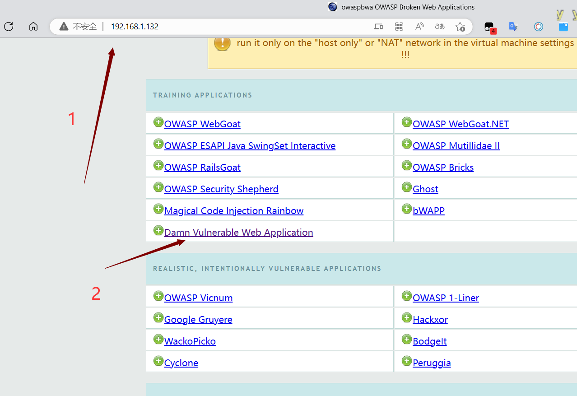Viewport: 577px width, 396px height.
Task: Open the Damn Vulnerable Web Application link
Action: 238,233
